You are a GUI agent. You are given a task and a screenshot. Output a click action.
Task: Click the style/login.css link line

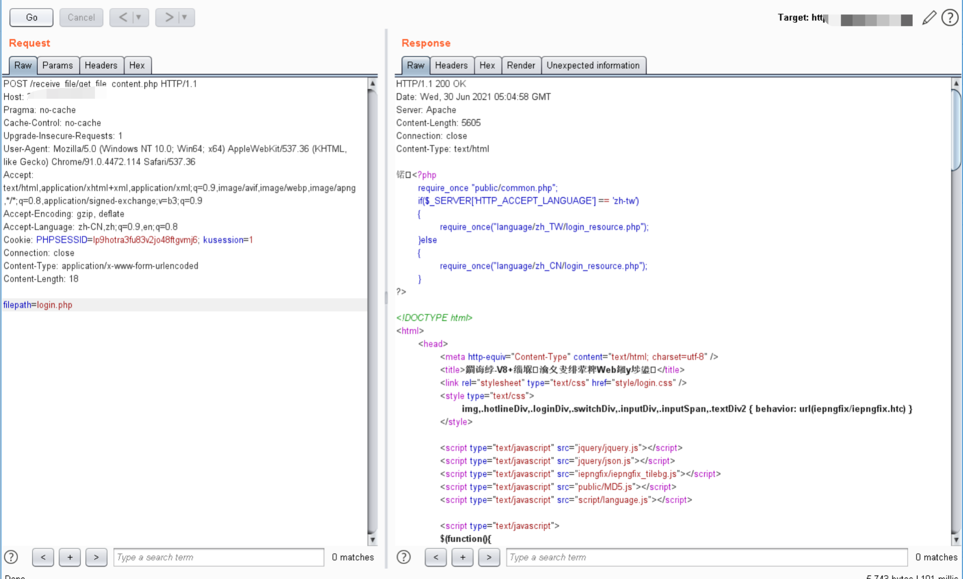(x=563, y=382)
